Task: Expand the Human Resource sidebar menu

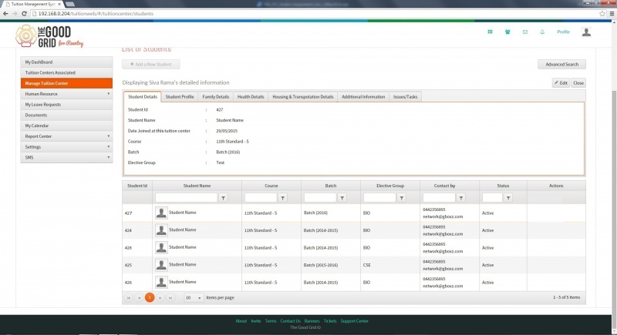Action: (66, 94)
